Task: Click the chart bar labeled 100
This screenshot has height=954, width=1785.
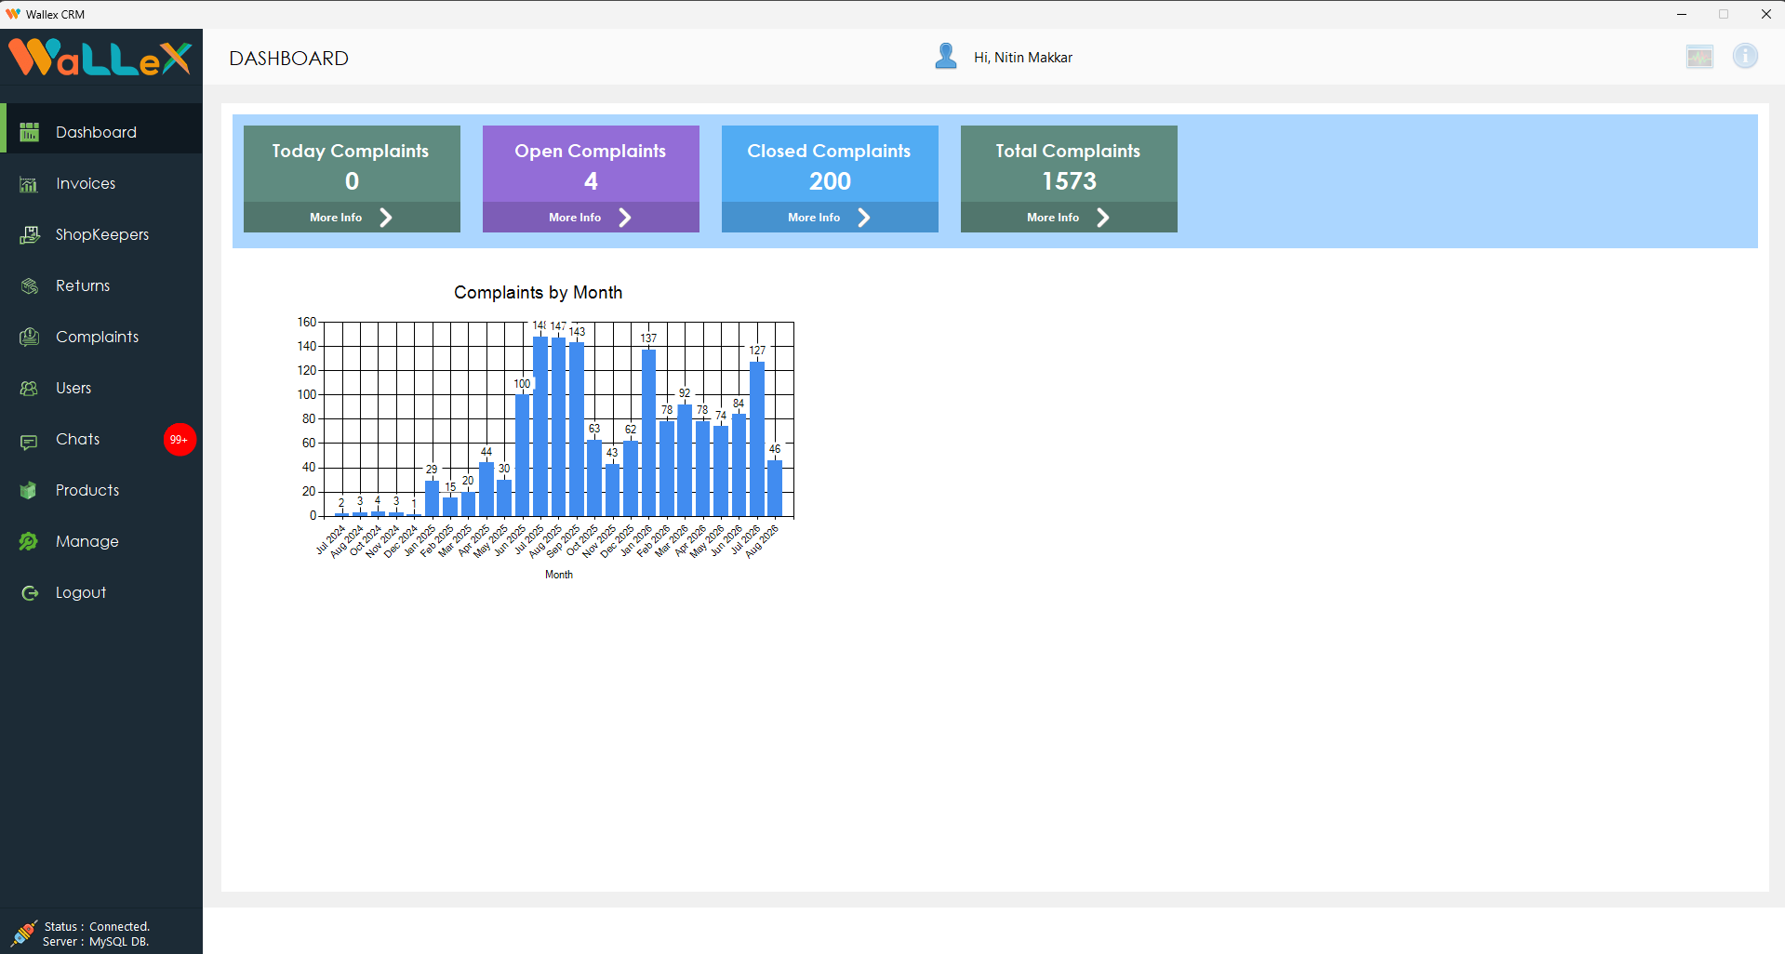Action: pos(522,456)
